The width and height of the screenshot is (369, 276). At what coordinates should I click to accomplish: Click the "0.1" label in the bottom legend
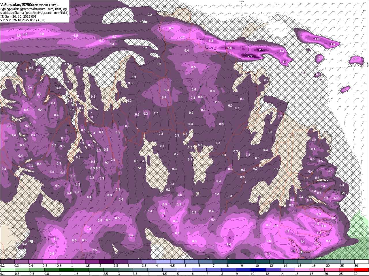(2, 274)
